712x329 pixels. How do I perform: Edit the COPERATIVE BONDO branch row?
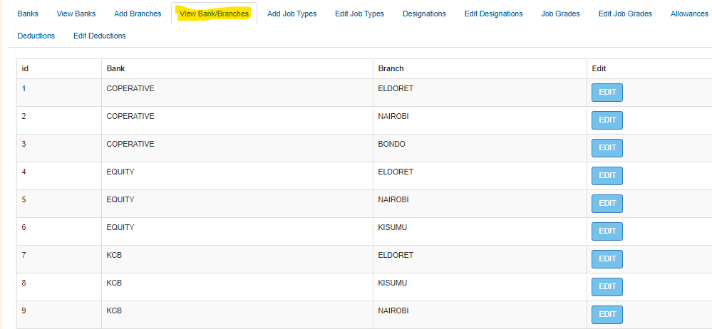[x=607, y=148]
